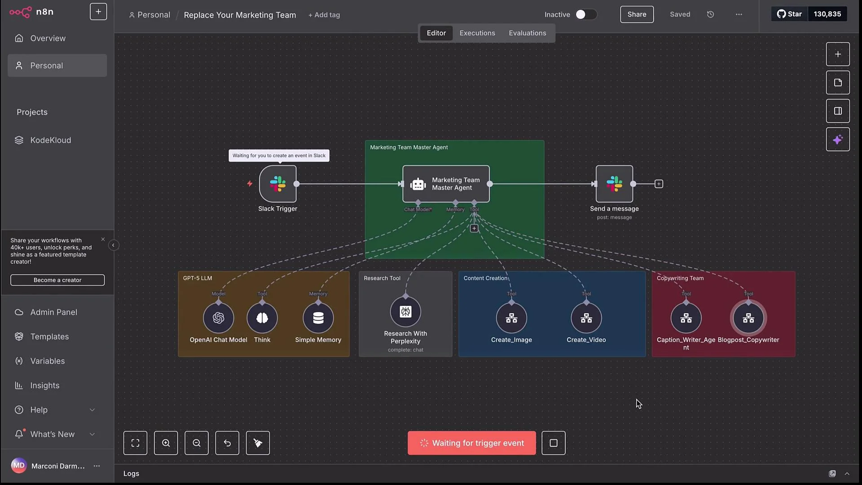Click the Personal breadcrumb link
The height and width of the screenshot is (485, 862).
150,15
